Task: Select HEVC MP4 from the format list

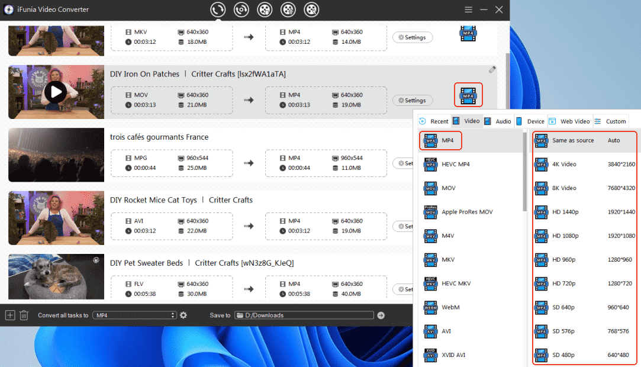Action: click(x=455, y=164)
